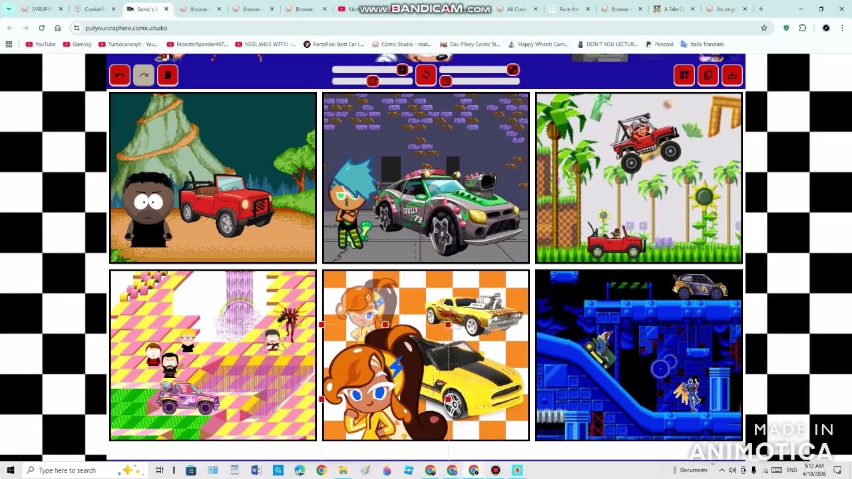Close the Sonic's active browser tab
This screenshot has width=852, height=479.
click(166, 9)
